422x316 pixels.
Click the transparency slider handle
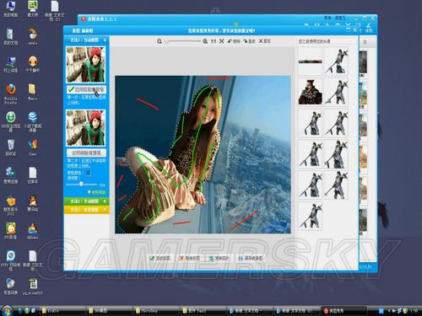[81, 184]
